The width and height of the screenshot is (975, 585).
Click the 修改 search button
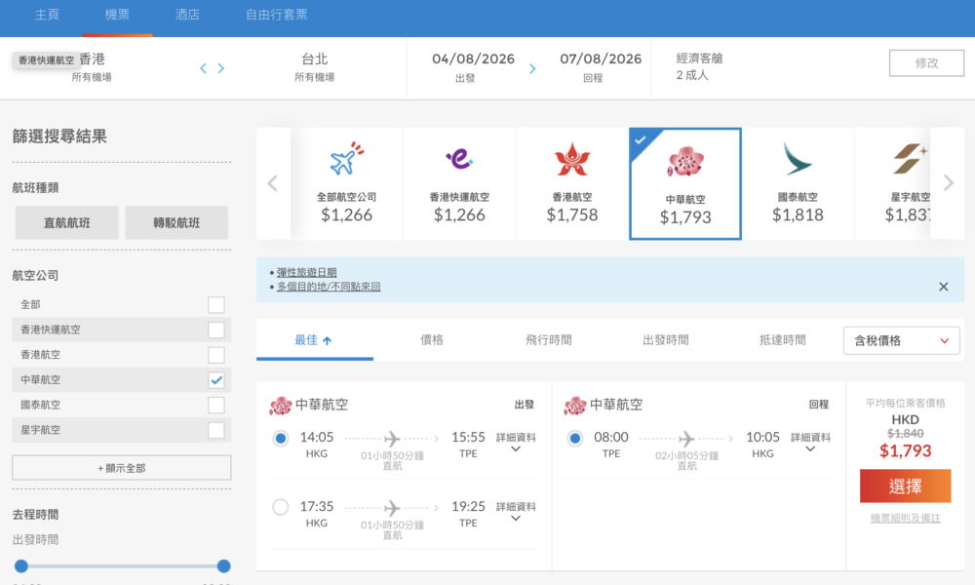click(926, 62)
